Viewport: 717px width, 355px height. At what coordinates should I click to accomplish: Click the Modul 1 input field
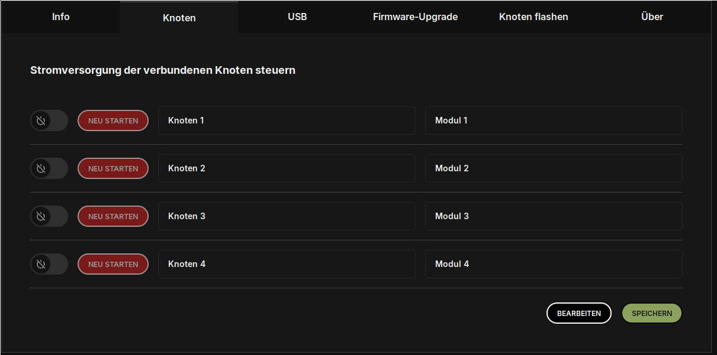pyautogui.click(x=554, y=120)
